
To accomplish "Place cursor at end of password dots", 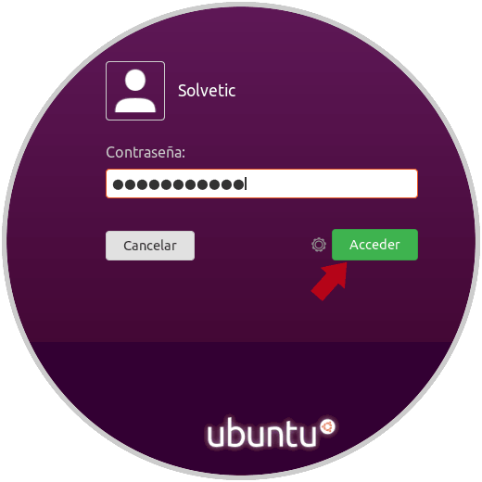I will 246,184.
